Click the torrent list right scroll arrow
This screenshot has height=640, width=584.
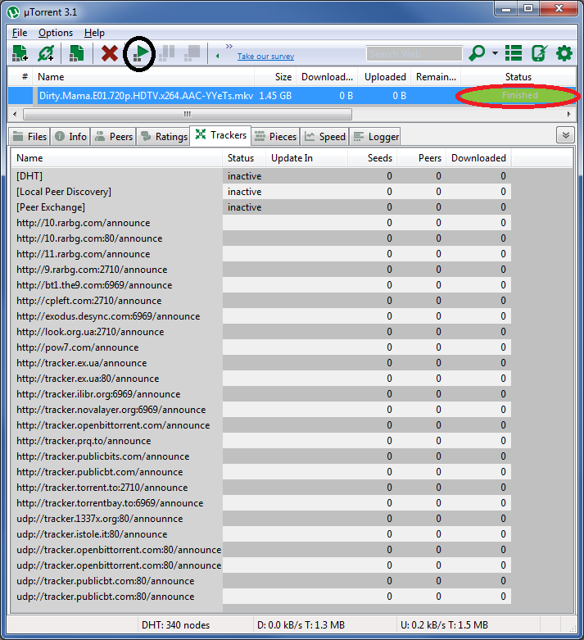pos(569,114)
